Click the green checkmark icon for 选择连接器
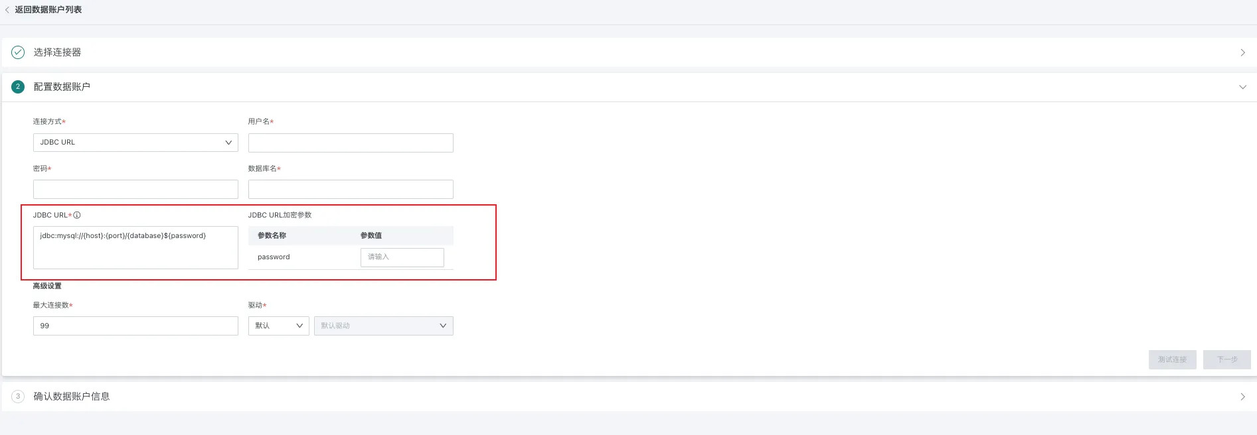Screen dimensions: 1257x435 click(x=18, y=52)
